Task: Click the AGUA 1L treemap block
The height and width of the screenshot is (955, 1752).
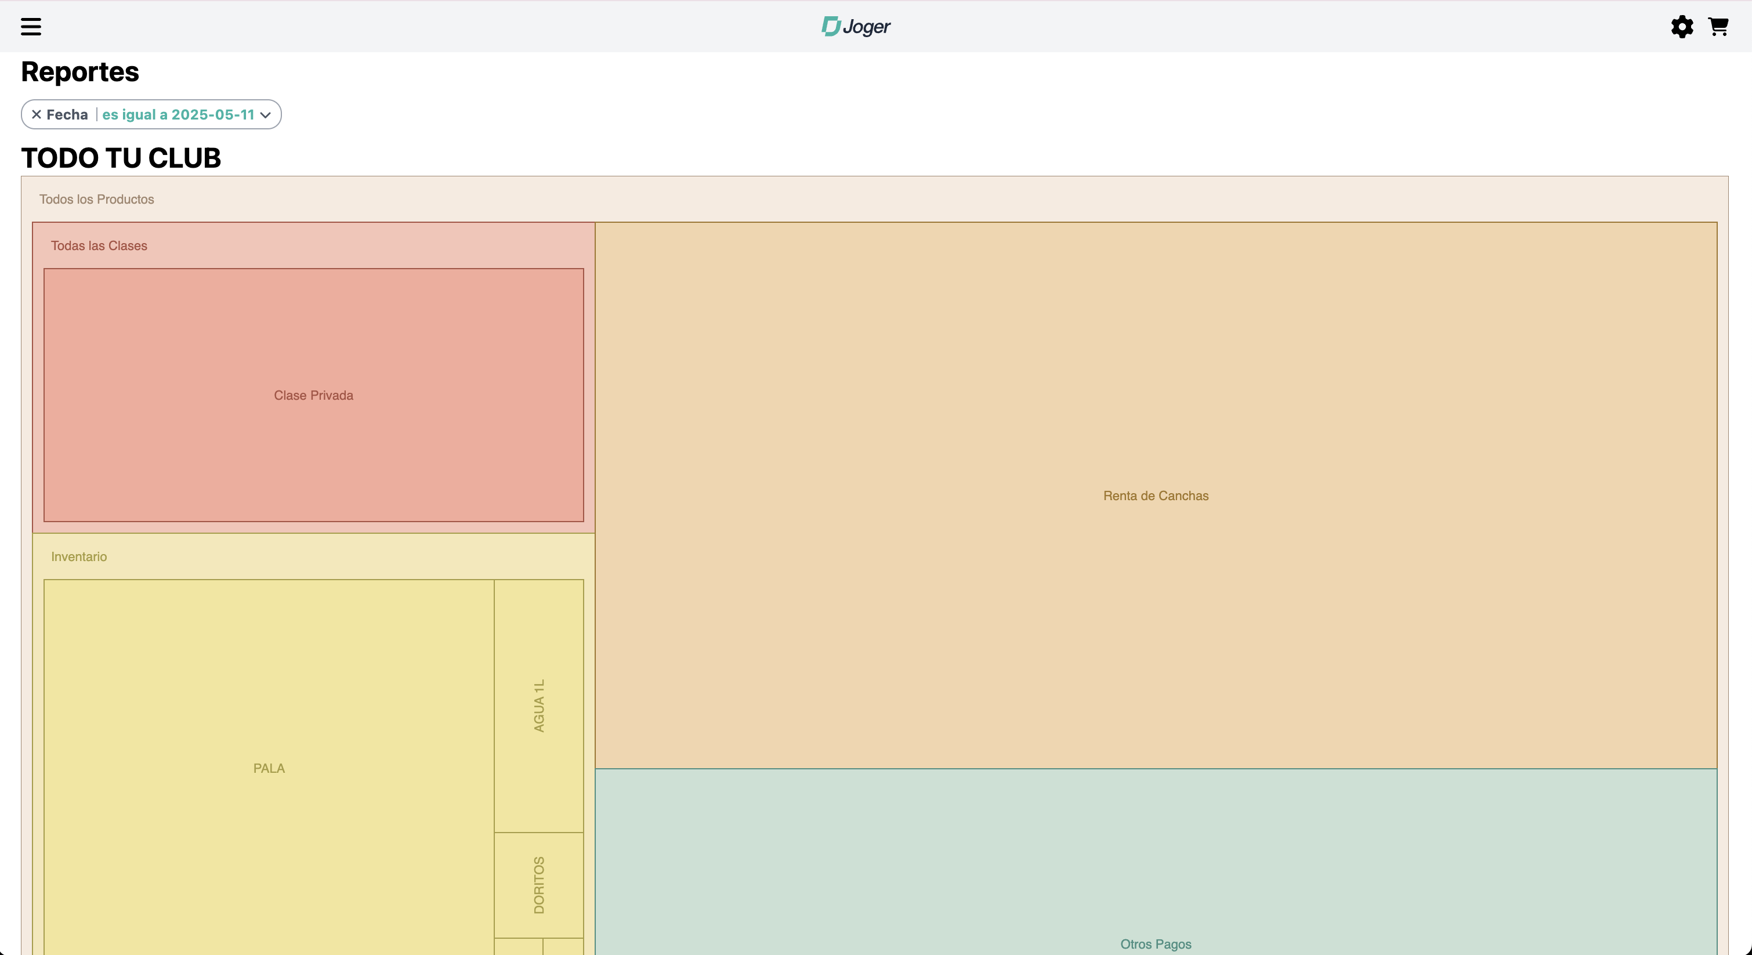Action: coord(539,706)
